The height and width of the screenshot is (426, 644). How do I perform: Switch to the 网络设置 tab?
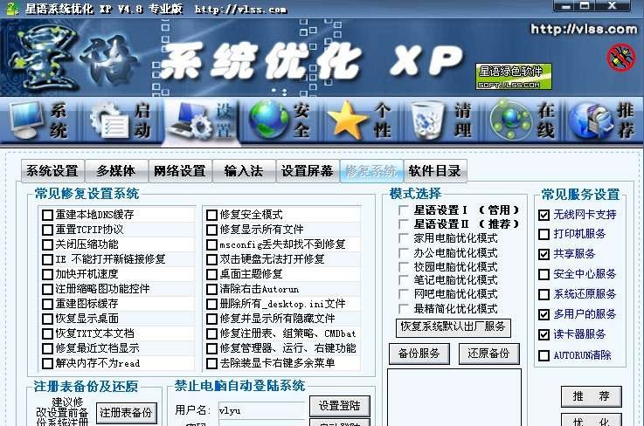180,171
